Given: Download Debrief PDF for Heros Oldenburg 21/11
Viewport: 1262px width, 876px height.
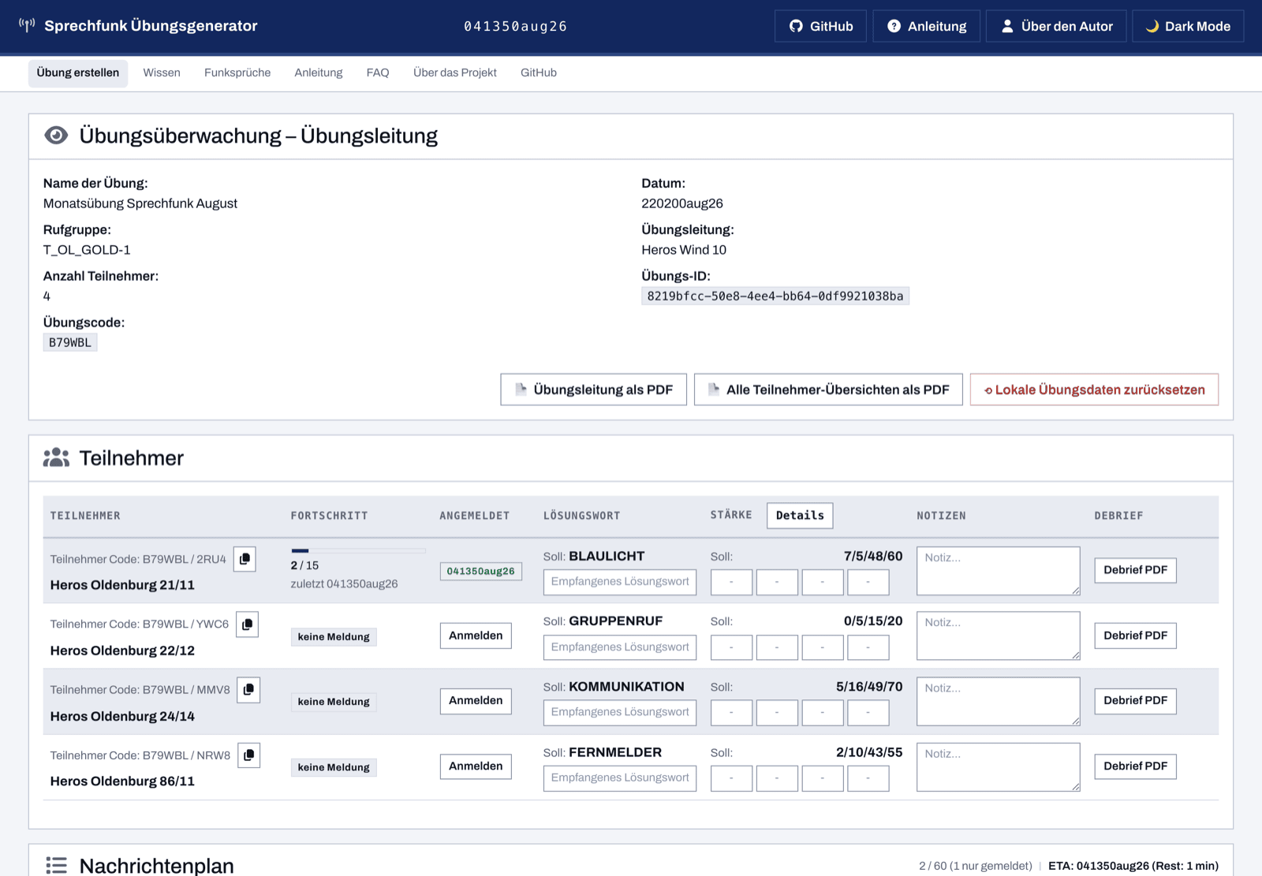Looking at the screenshot, I should tap(1135, 570).
